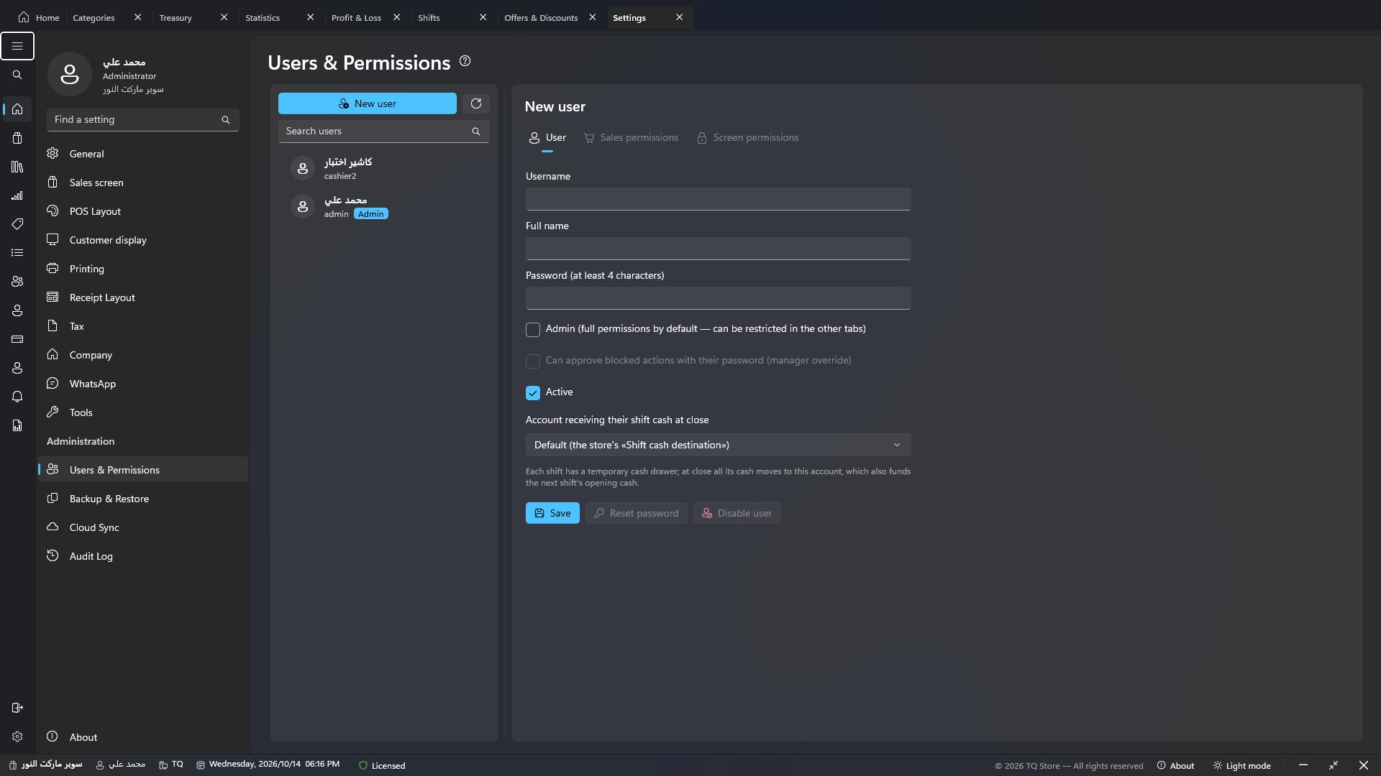Save the new user

(x=552, y=513)
